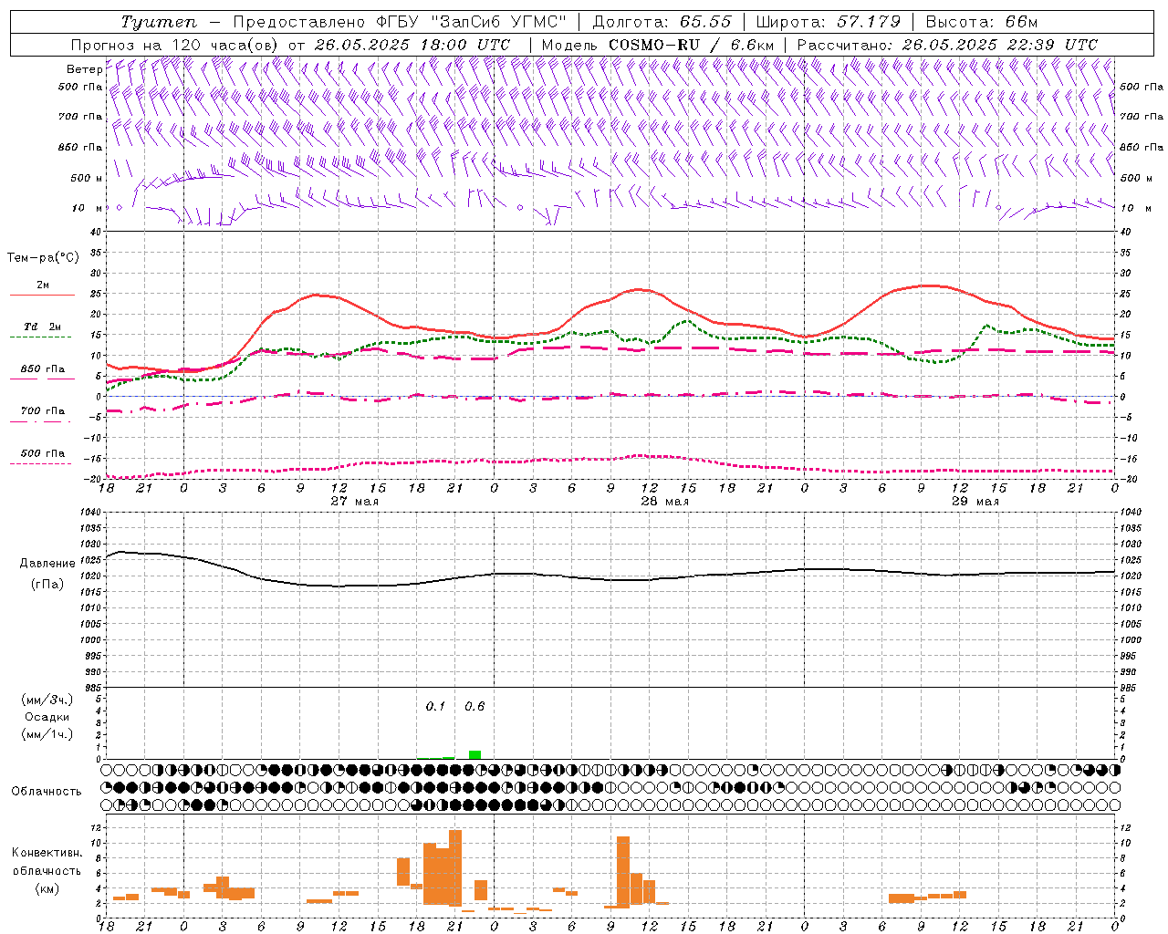This screenshot has width=1168, height=934.
Task: Select the "0.1" precipitation amount value
Action: pos(435,706)
